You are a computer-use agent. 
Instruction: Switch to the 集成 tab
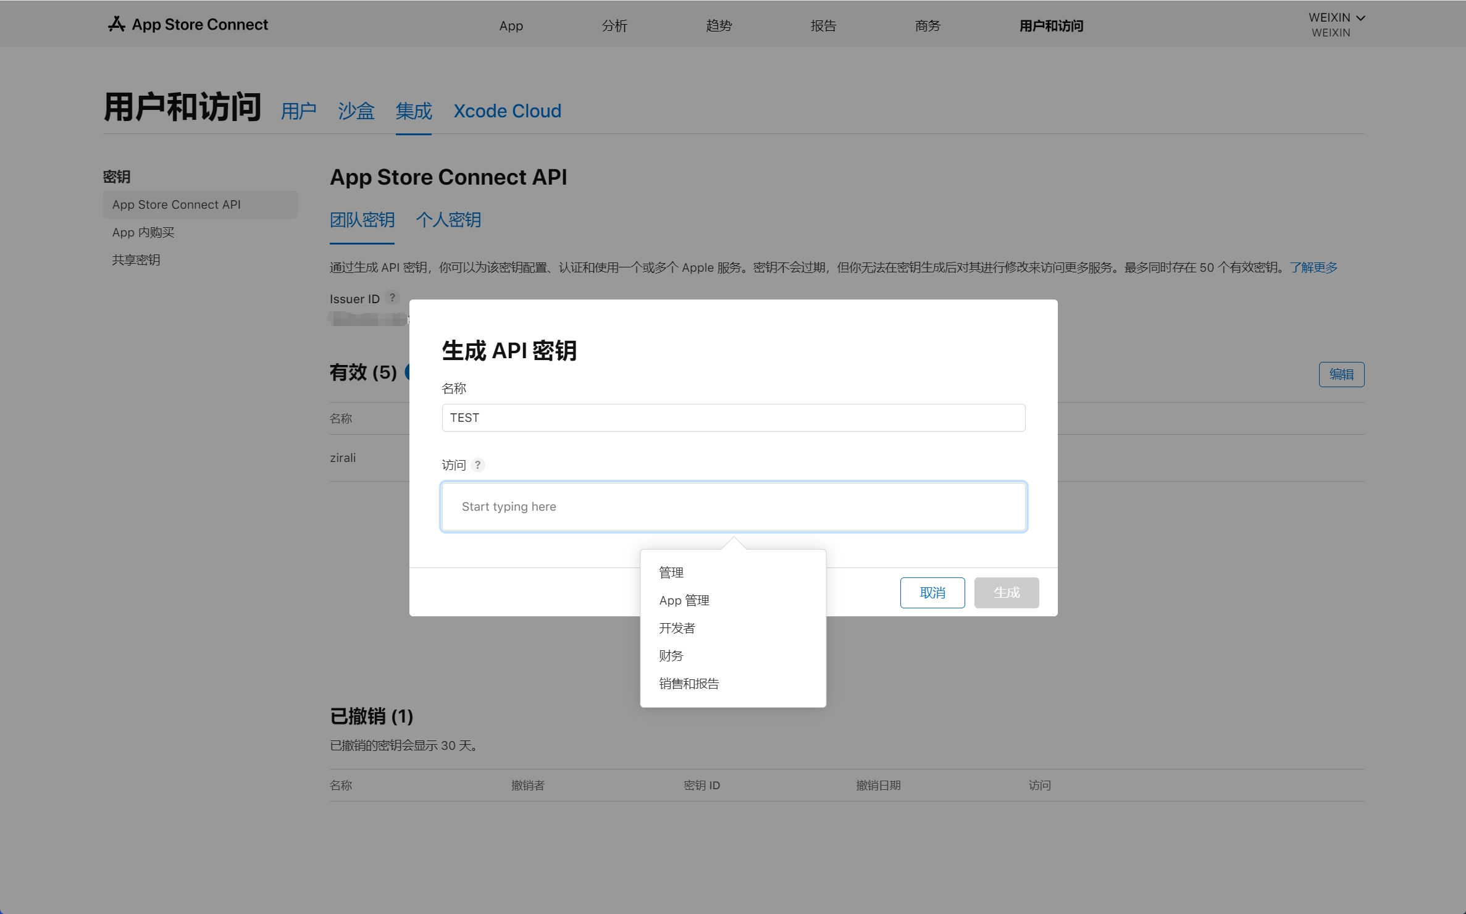(x=414, y=111)
